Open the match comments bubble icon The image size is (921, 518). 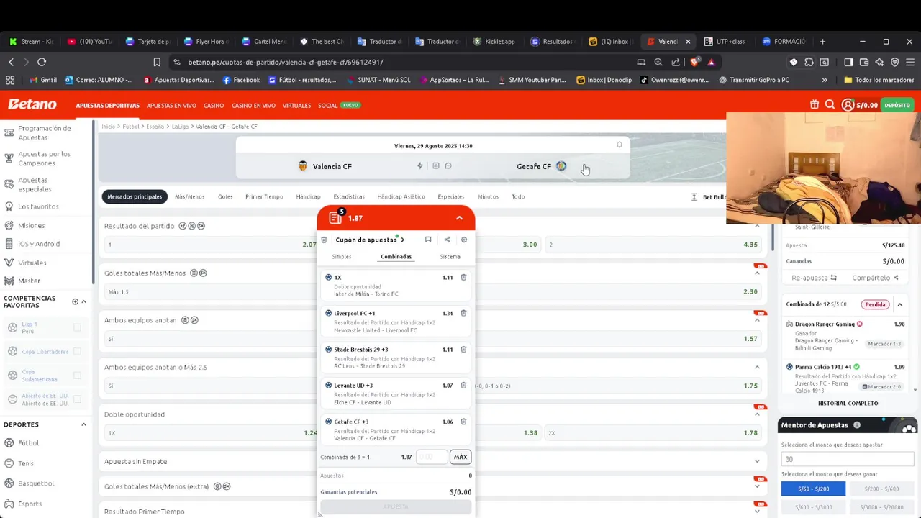[x=448, y=166]
